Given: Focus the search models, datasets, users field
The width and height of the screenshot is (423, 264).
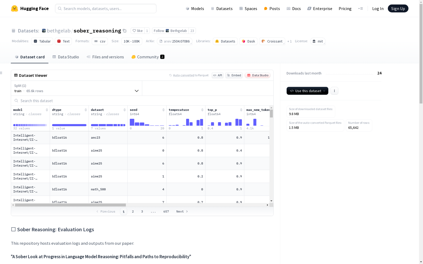Looking at the screenshot, I should coord(106,8).
